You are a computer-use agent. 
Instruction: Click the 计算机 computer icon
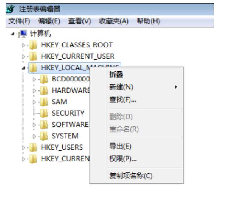(23, 34)
